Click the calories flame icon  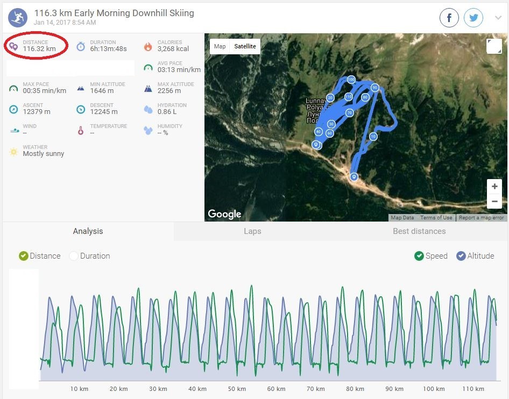pos(148,46)
